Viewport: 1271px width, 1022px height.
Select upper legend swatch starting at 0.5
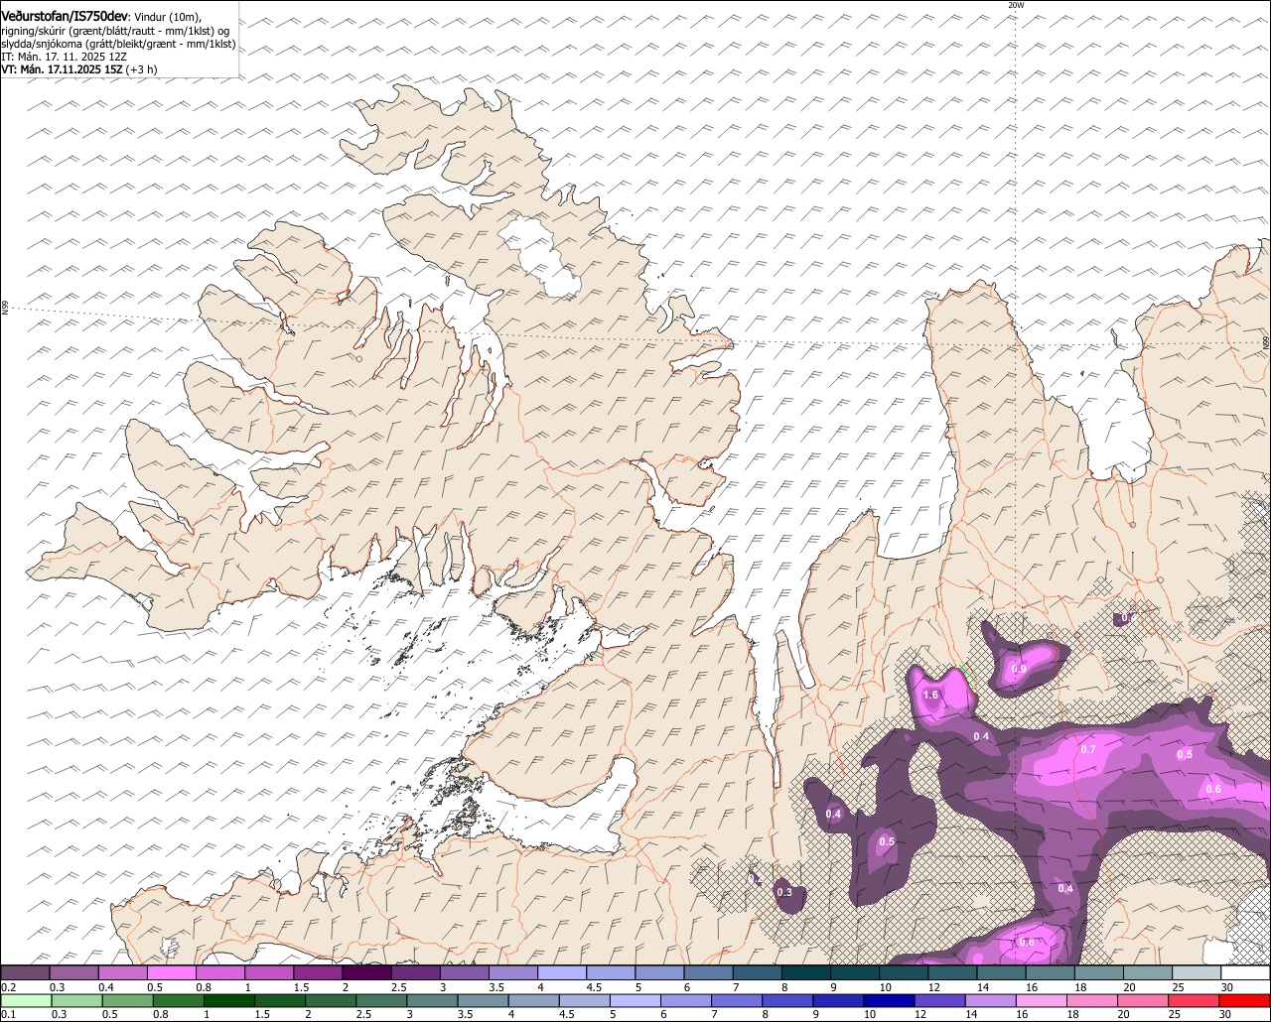[x=172, y=972]
